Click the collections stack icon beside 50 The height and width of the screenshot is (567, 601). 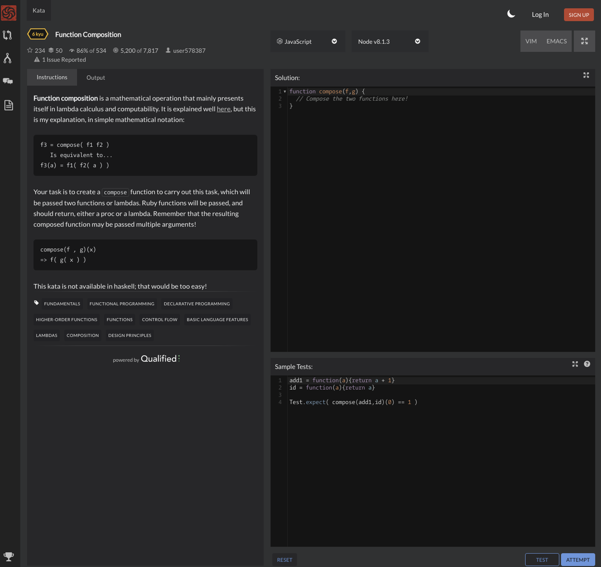click(51, 50)
